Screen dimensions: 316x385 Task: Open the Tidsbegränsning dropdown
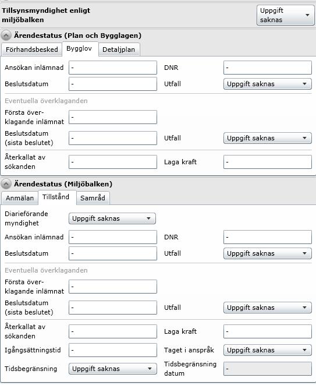[113, 369]
